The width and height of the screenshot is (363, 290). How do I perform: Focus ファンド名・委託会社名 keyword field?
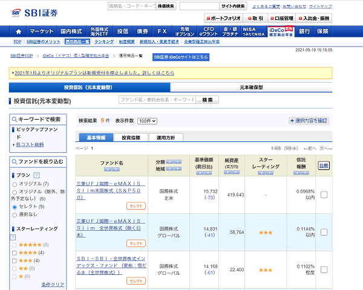(157, 100)
